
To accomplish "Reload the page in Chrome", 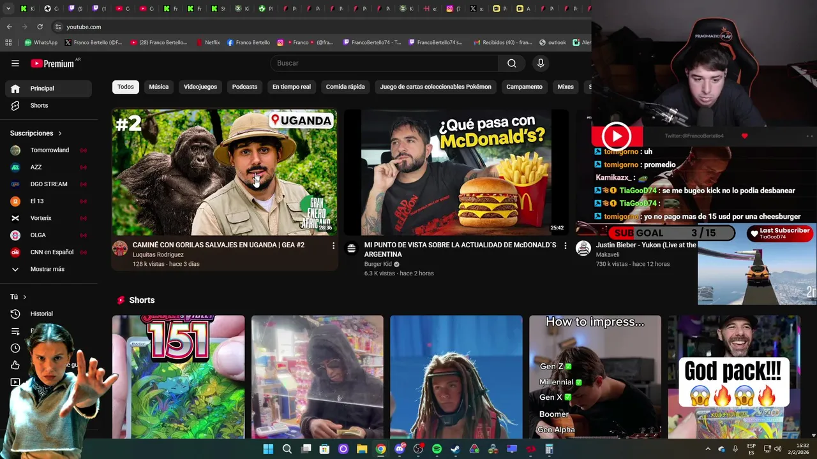I will 40,27.
